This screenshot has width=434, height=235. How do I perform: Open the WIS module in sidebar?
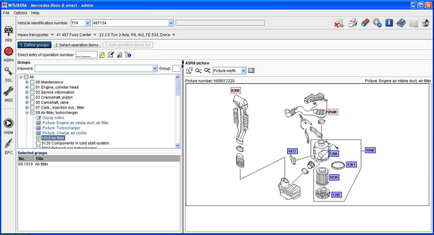point(8,33)
